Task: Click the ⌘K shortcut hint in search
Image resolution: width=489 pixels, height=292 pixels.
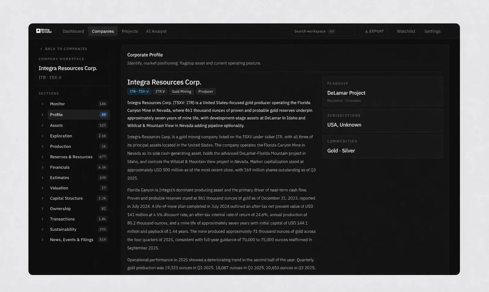Action: click(x=332, y=31)
